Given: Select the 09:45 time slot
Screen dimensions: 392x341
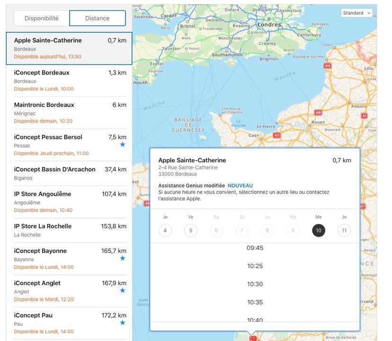Looking at the screenshot, I should pos(255,248).
